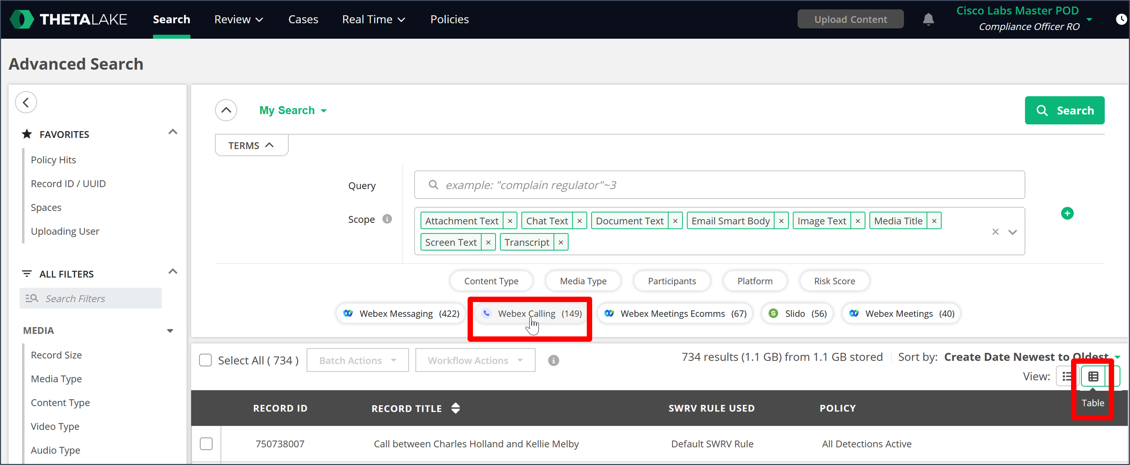
Task: Click the Scope info icon
Action: point(387,219)
